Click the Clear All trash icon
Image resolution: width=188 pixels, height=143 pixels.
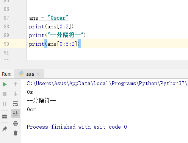click(x=16, y=133)
